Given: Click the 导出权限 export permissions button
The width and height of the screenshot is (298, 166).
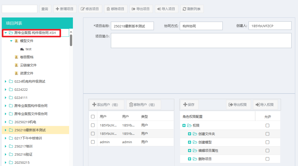Looking at the screenshot, I should (238, 105).
